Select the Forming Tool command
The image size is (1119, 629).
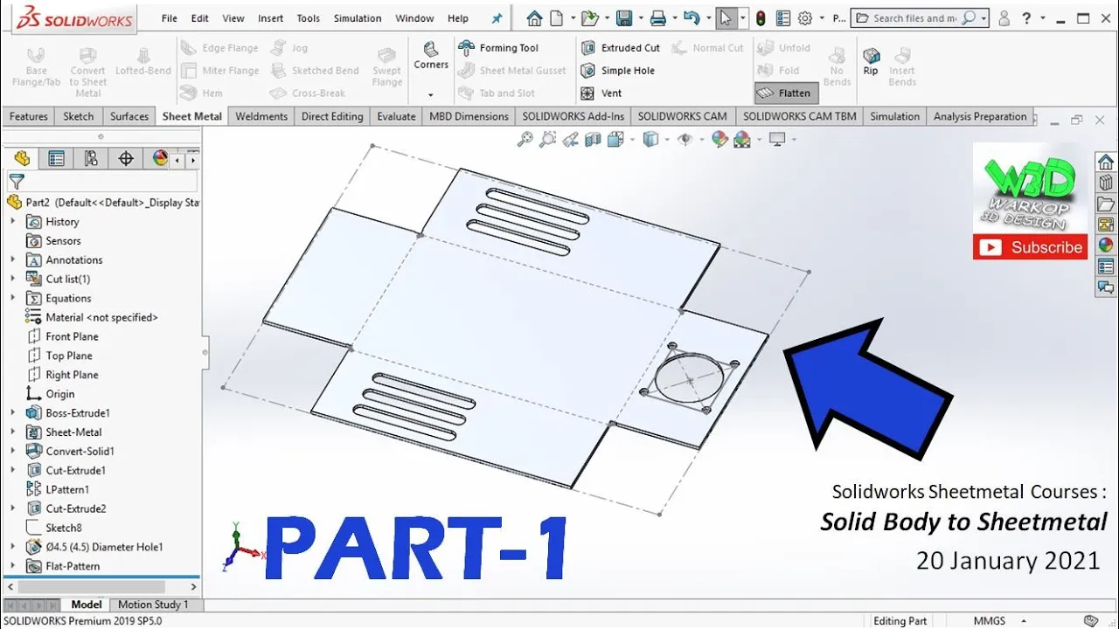tap(498, 48)
